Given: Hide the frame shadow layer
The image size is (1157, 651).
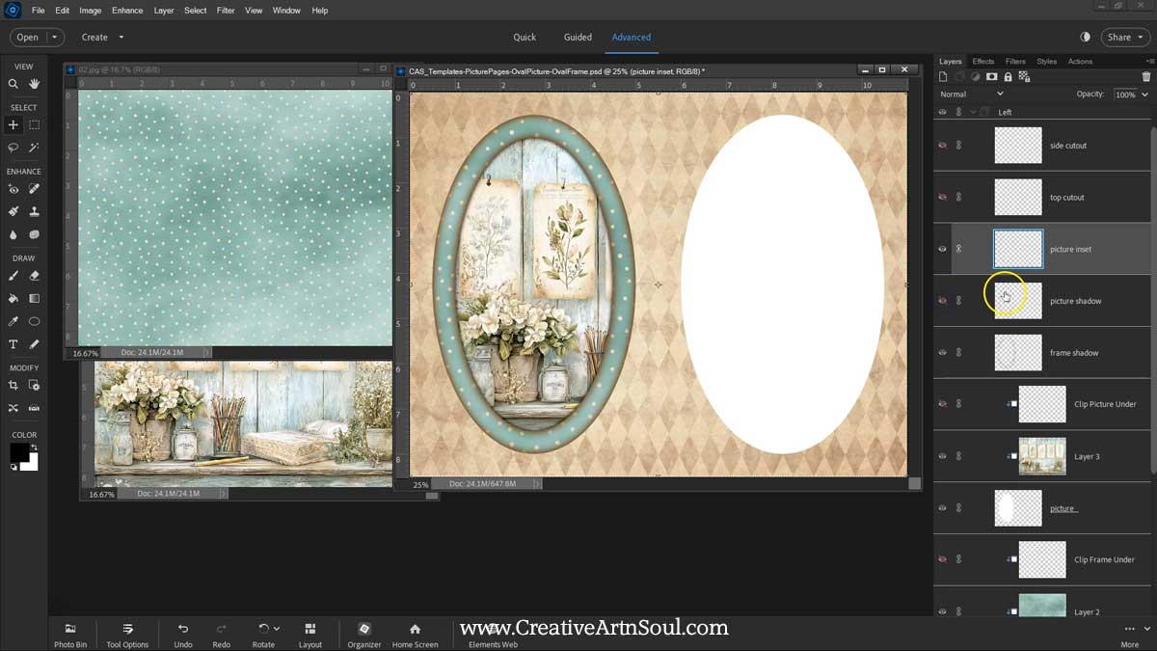Looking at the screenshot, I should (x=943, y=353).
